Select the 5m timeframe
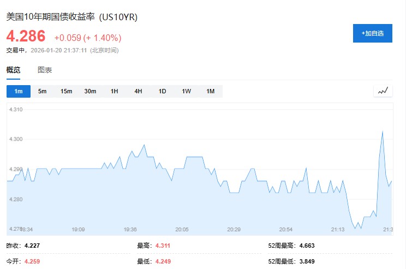 coord(43,91)
